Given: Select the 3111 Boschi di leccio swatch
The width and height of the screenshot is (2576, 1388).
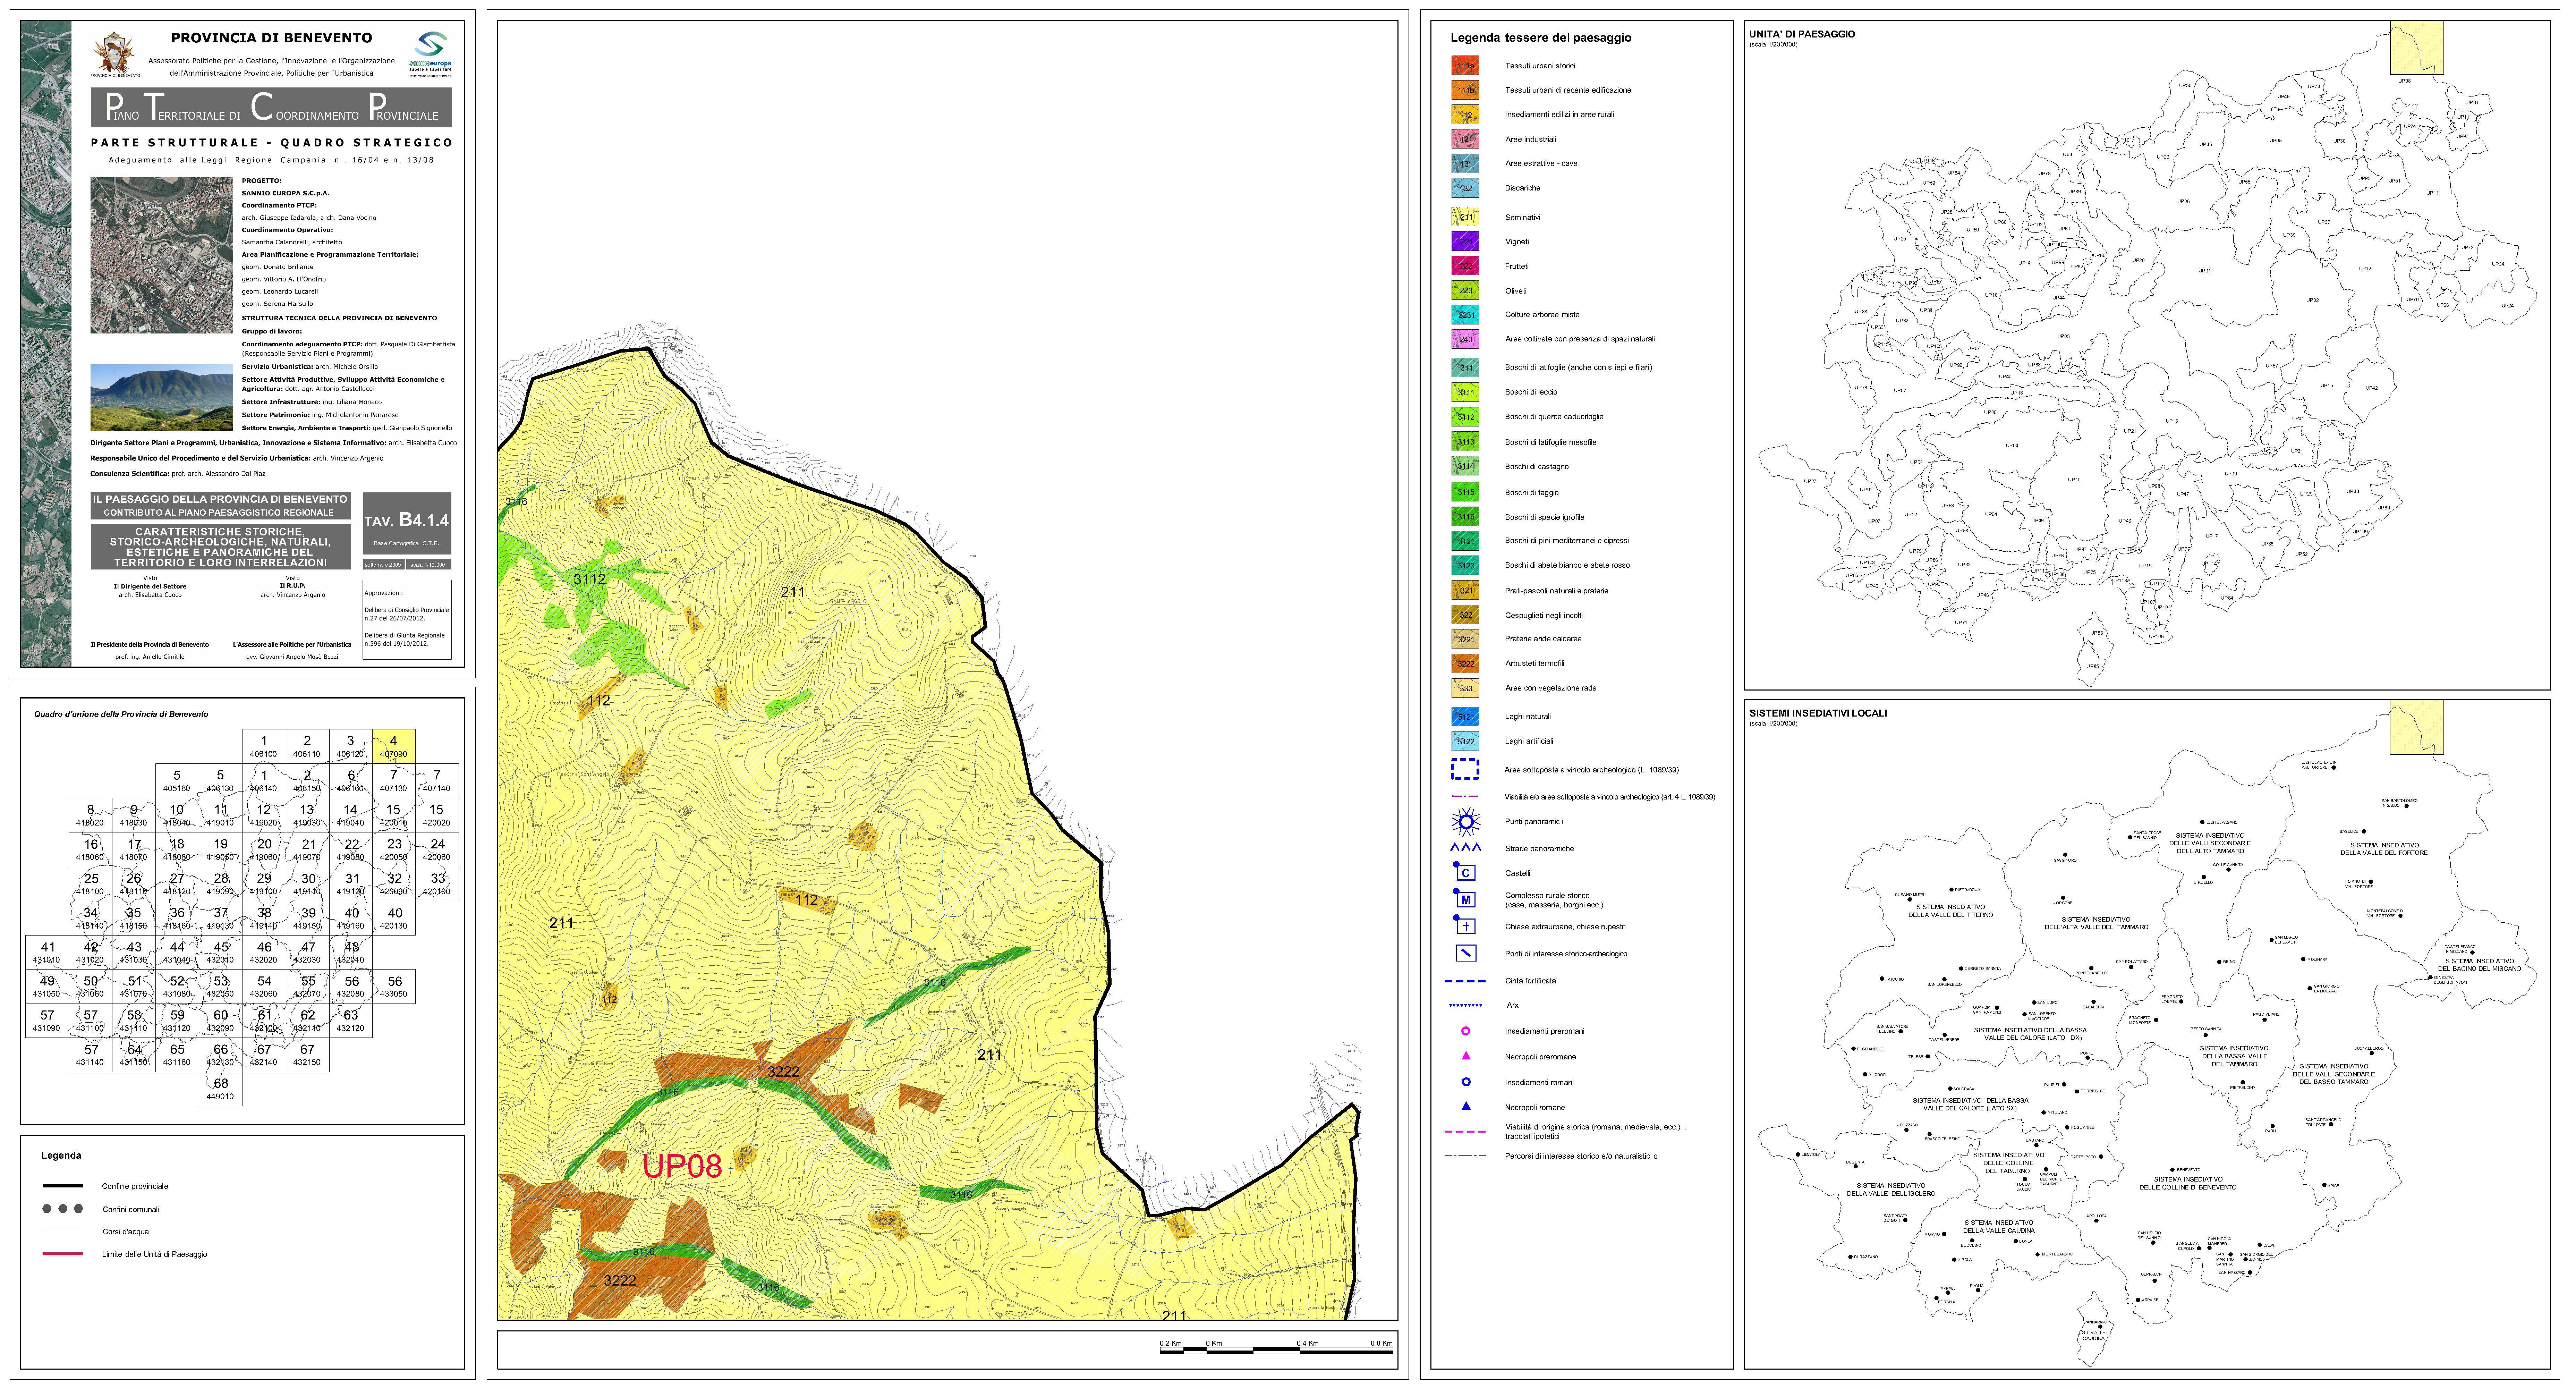Looking at the screenshot, I should click(x=1465, y=392).
